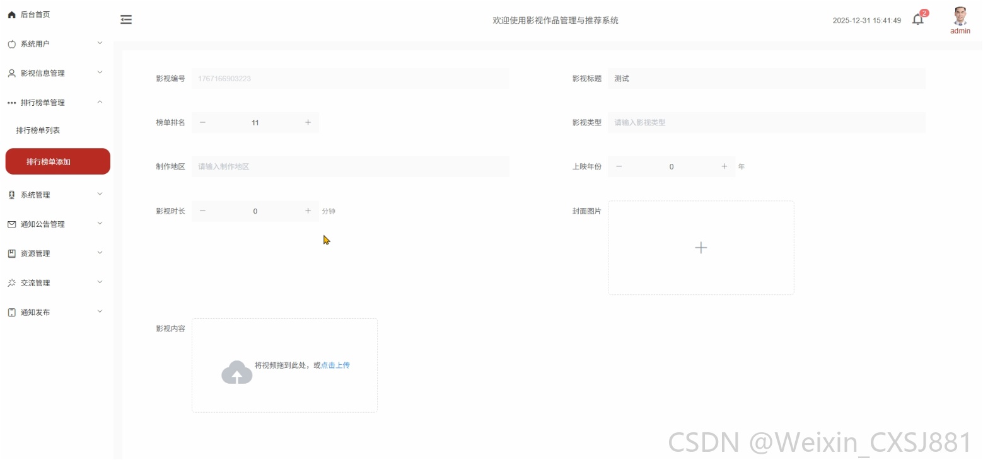Click the person icon beside 影视信息管理
983x460 pixels.
[x=11, y=73]
